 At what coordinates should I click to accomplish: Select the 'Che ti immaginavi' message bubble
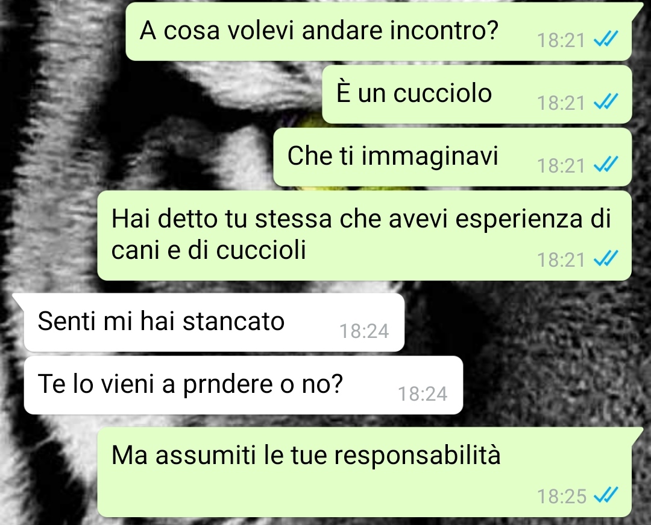453,157
